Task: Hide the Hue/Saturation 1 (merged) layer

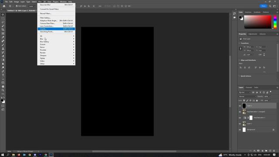Action: (x=240, y=112)
